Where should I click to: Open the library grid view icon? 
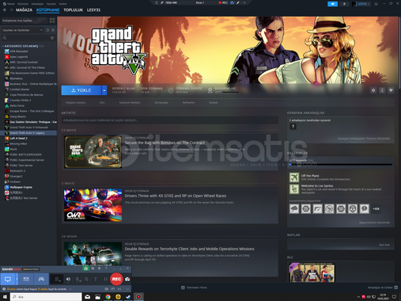coord(52,21)
